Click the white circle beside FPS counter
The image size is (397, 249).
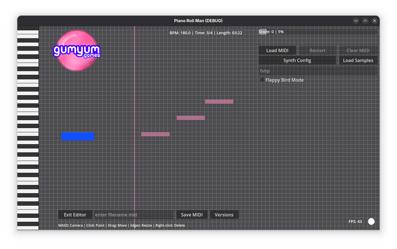(371, 222)
